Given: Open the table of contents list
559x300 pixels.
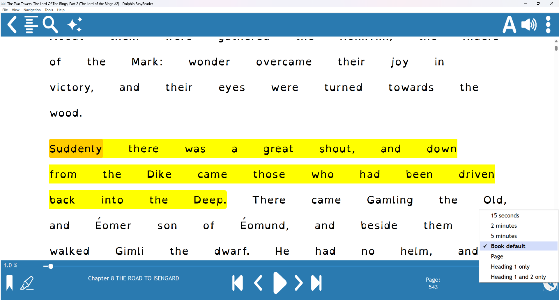Looking at the screenshot, I should [x=31, y=25].
